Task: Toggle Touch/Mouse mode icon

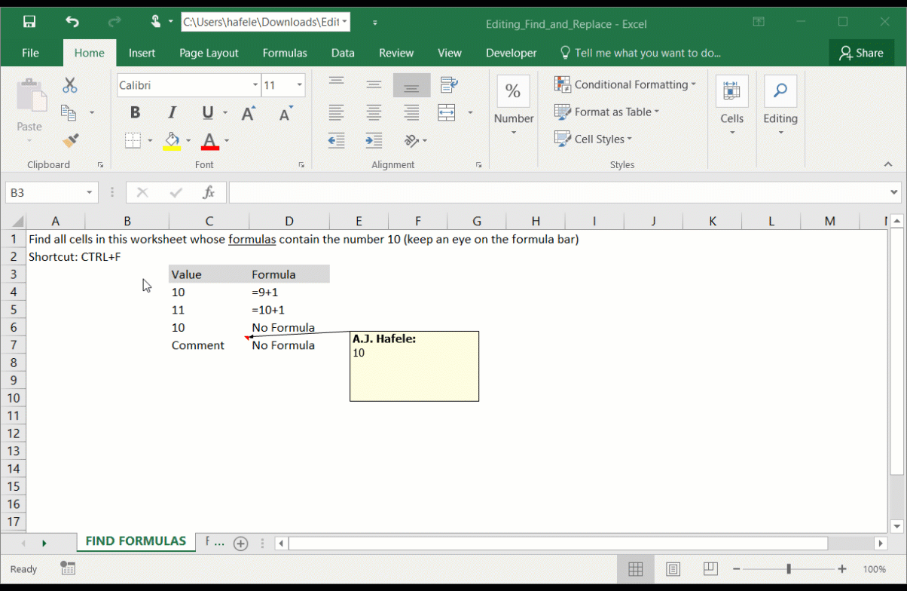Action: pos(156,22)
